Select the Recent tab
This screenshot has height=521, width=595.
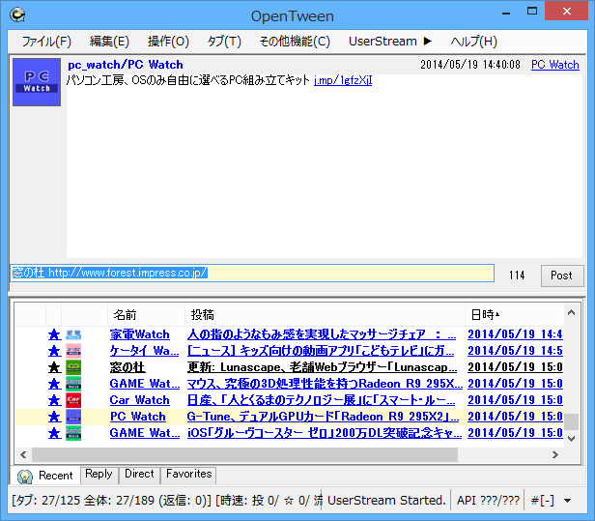tap(45, 476)
